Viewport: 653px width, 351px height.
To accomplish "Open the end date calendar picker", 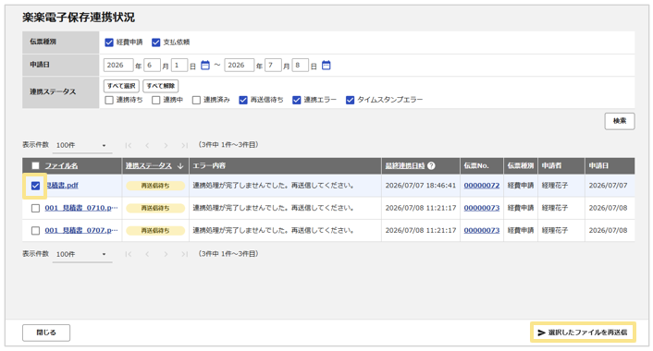I will click(326, 66).
